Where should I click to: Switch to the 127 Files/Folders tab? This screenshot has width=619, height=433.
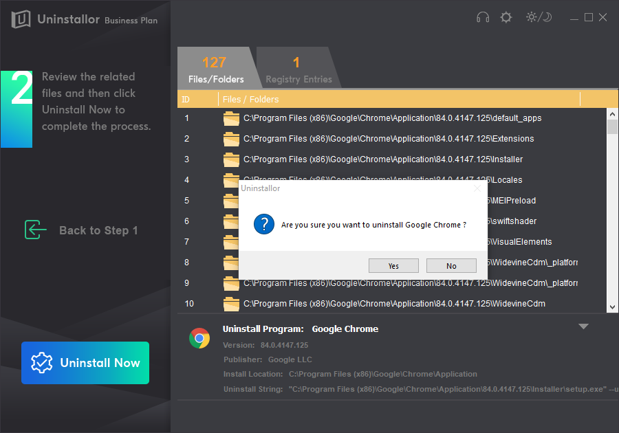pyautogui.click(x=216, y=68)
